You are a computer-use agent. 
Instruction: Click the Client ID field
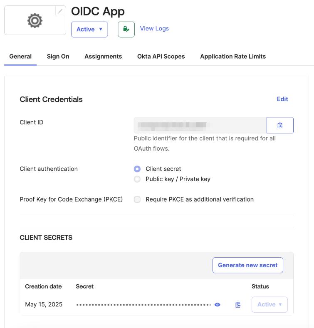200,125
